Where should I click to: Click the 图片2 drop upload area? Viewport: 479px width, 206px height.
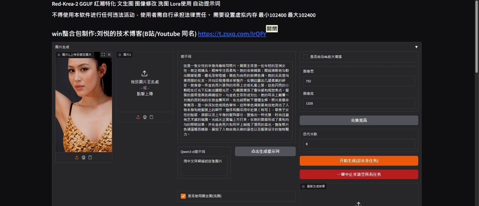pyautogui.click(x=145, y=83)
